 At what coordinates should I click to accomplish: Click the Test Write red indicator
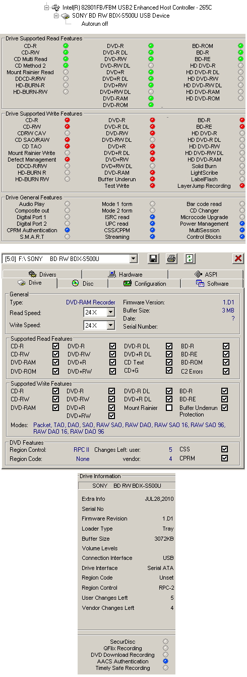coord(152,186)
